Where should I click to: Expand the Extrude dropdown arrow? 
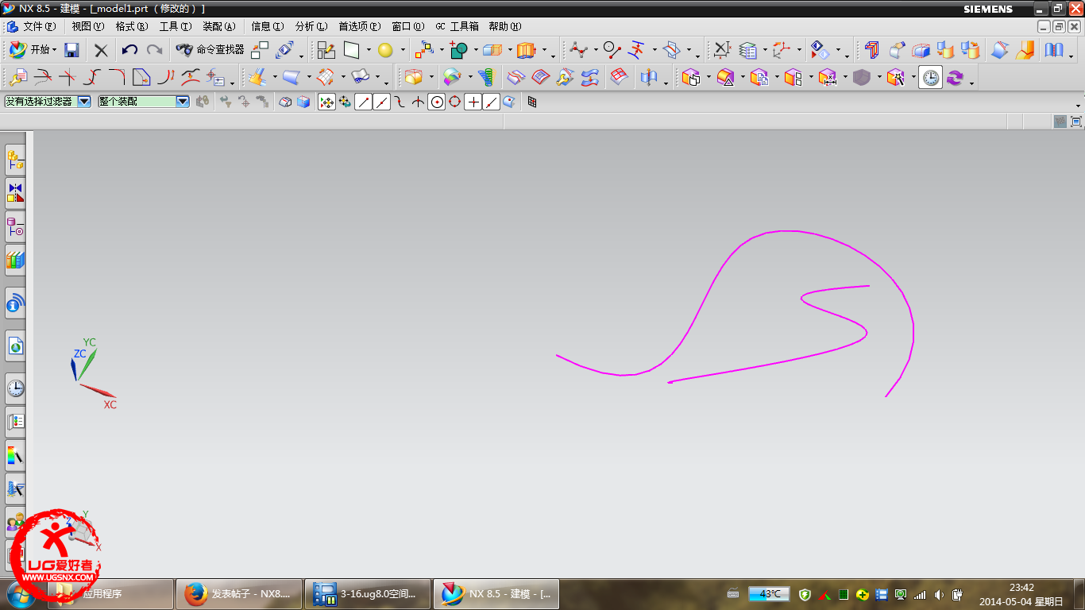click(x=544, y=50)
